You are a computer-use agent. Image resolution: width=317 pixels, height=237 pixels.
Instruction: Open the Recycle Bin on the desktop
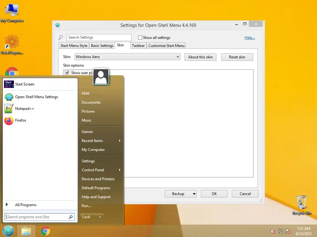click(x=302, y=205)
